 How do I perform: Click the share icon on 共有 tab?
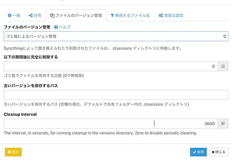(31, 15)
